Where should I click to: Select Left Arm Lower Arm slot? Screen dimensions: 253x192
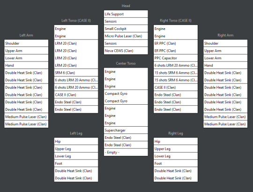(26, 58)
